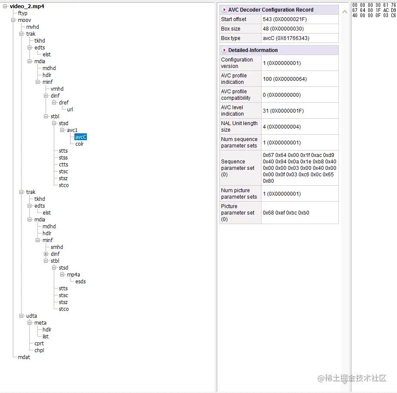Click the Detailed-Information section header
The height and width of the screenshot is (393, 397).
[x=279, y=50]
